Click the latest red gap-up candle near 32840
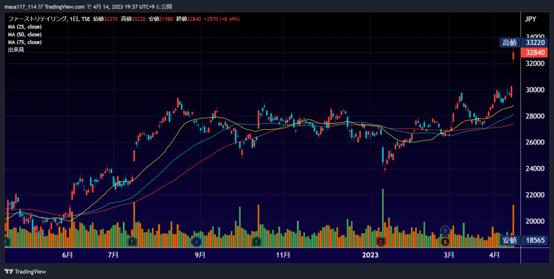This screenshot has height=279, width=554. pos(513,55)
